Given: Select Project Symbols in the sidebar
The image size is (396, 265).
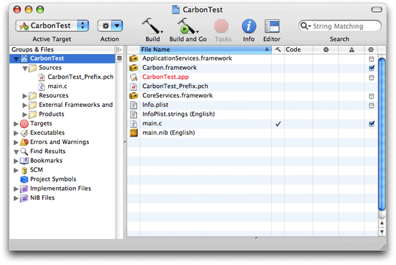Looking at the screenshot, I should [x=53, y=179].
